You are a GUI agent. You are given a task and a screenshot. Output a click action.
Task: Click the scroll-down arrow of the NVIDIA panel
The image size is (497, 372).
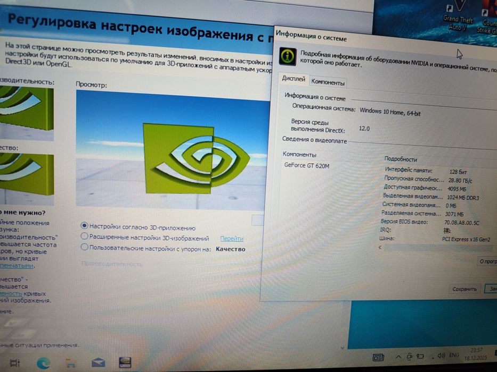point(342,348)
